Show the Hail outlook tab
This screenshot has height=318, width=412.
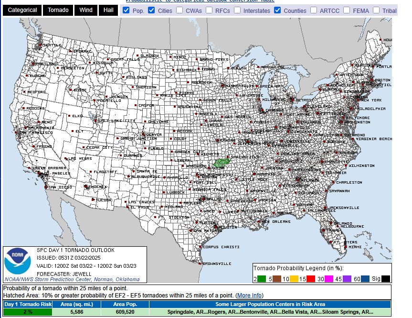click(x=108, y=10)
